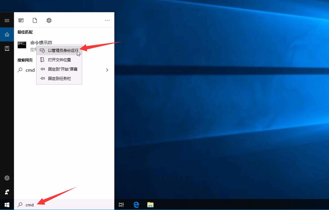Click the Command Prompt app icon
Image resolution: width=329 pixels, height=210 pixels.
click(22, 45)
